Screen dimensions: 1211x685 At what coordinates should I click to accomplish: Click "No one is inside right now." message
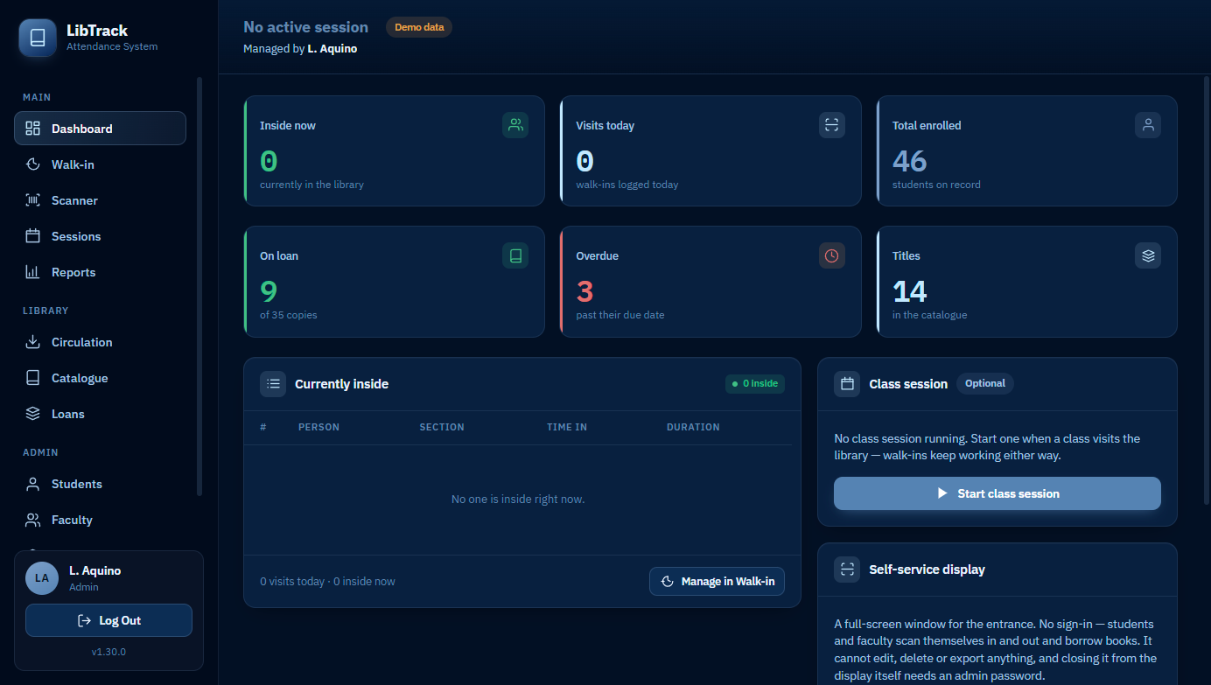point(518,499)
